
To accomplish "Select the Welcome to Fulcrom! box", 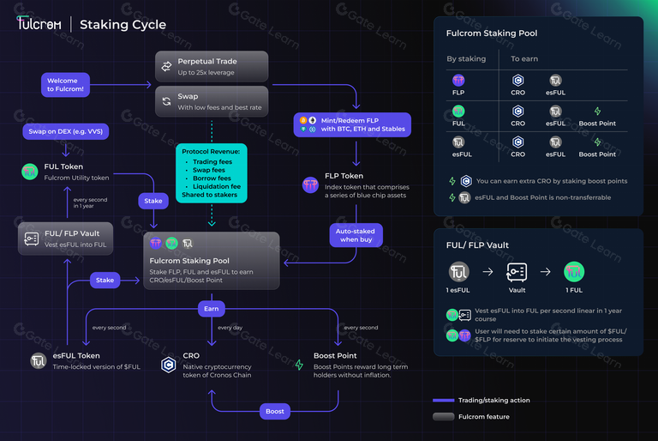I will click(65, 84).
